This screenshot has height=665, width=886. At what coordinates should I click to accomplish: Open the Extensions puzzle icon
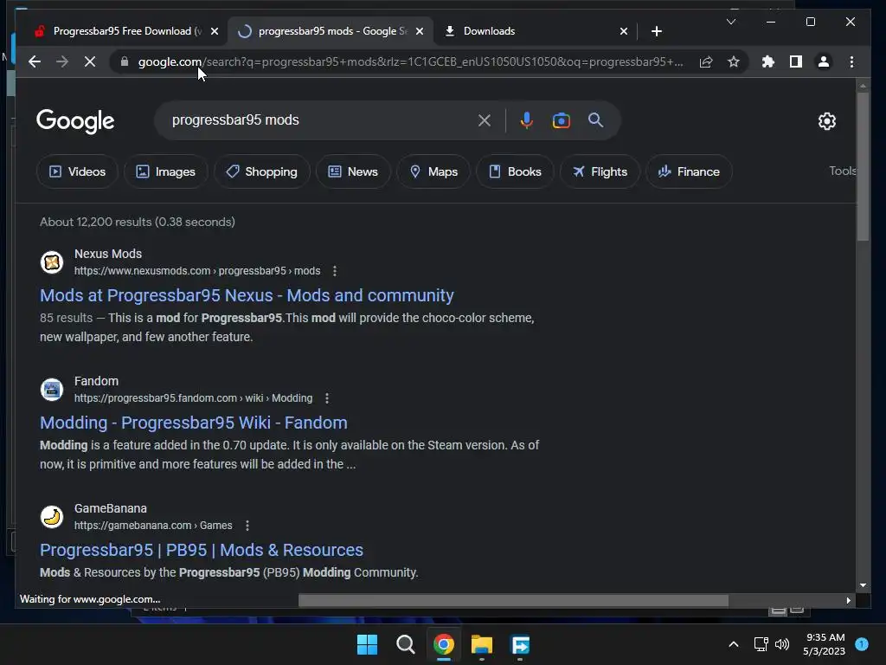pos(768,61)
